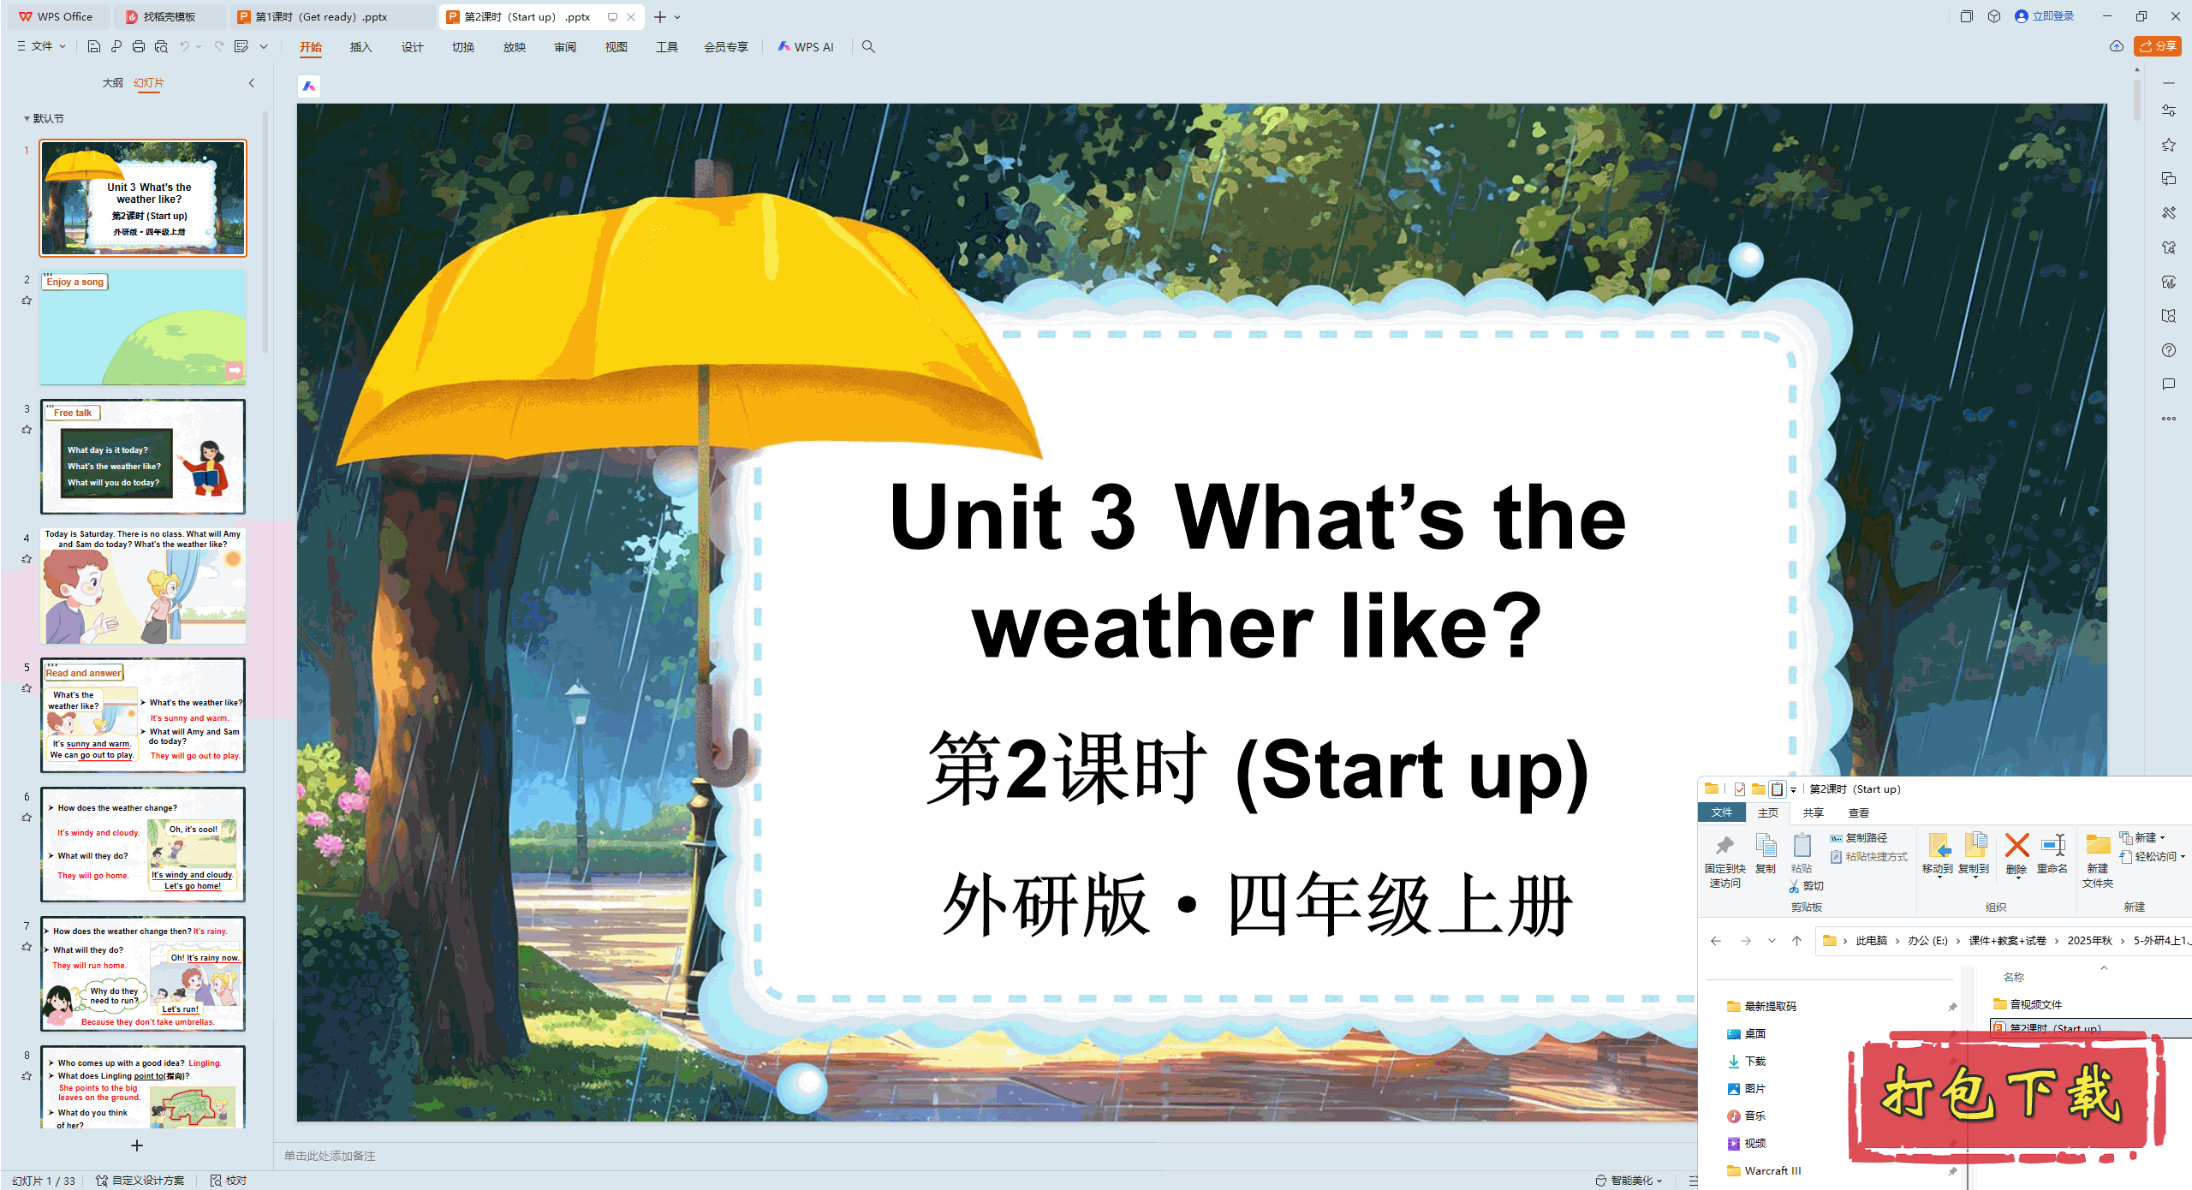Toggle star marker beside slide 8 thumbnail
The image size is (2192, 1190).
pyautogui.click(x=27, y=1076)
